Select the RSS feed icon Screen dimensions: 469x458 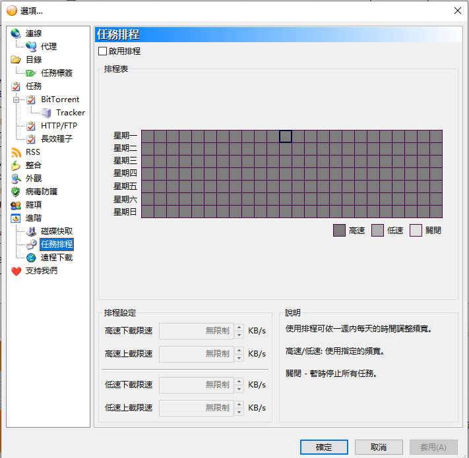[x=16, y=152]
